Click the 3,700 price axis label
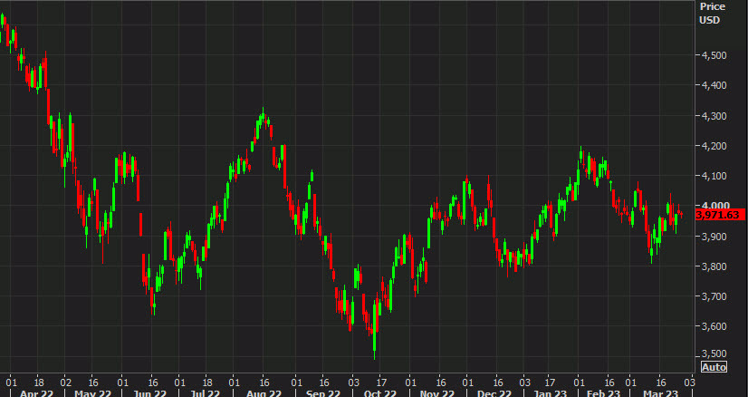The width and height of the screenshot is (748, 397). coord(714,296)
